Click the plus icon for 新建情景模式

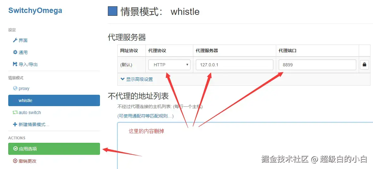point(15,124)
